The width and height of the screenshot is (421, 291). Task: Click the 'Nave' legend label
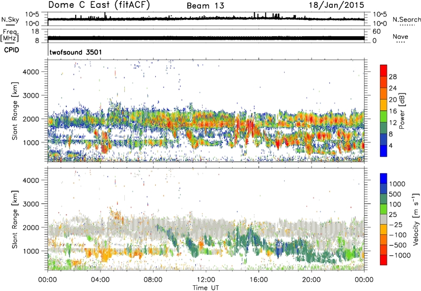coord(400,36)
